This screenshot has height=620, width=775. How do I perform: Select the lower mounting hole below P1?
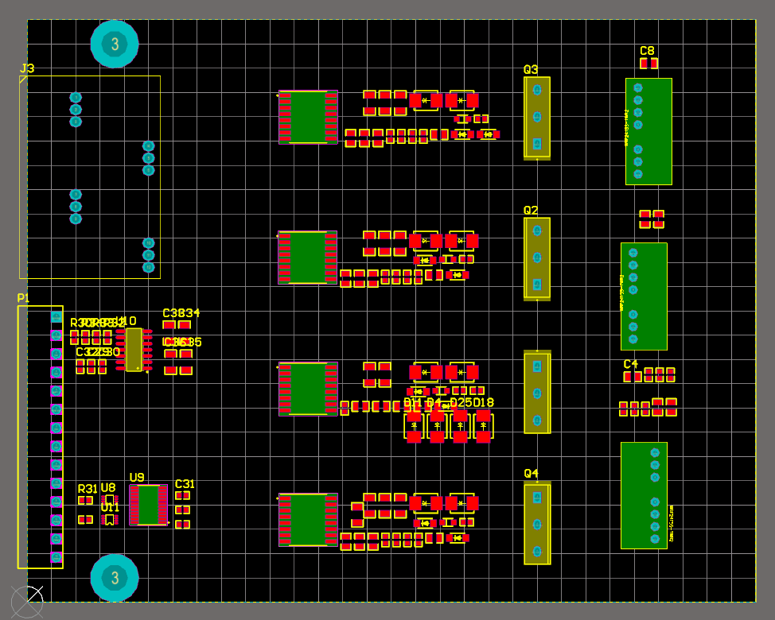point(115,578)
